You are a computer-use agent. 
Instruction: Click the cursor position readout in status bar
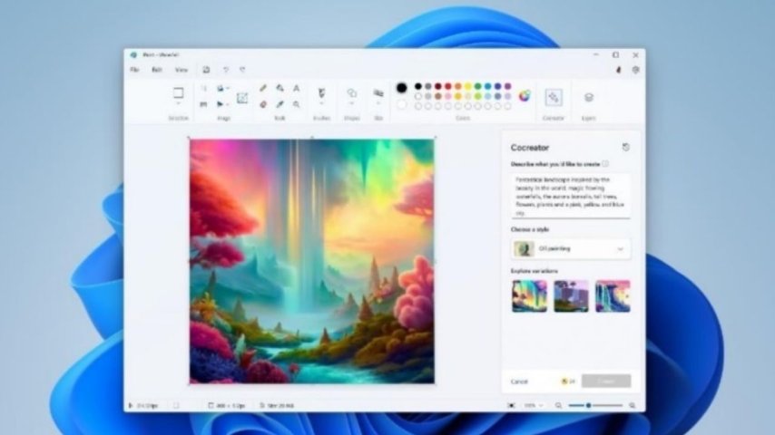click(143, 405)
